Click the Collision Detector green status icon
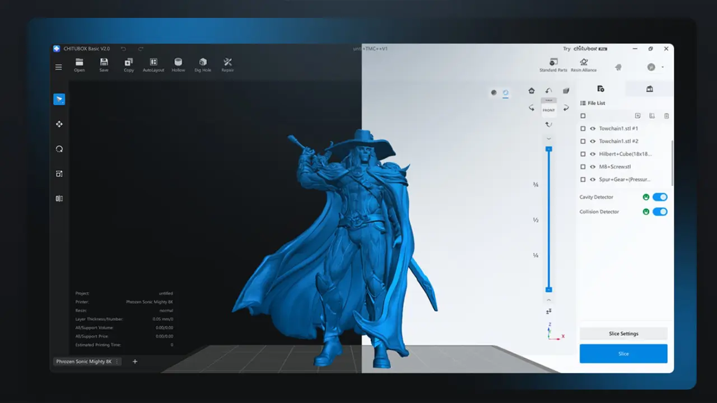Viewport: 717px width, 403px height. click(646, 212)
